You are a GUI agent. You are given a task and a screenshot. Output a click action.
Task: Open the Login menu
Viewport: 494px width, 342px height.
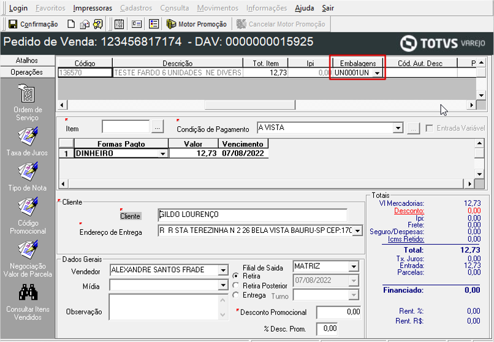point(18,8)
